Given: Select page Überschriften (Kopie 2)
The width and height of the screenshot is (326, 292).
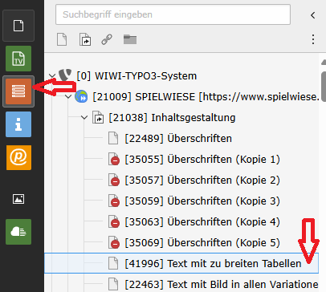Looking at the screenshot, I should tap(202, 180).
